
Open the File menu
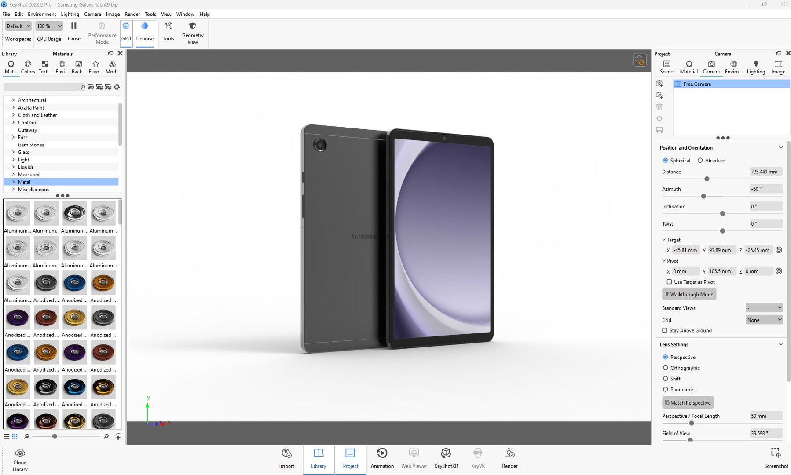pos(6,14)
